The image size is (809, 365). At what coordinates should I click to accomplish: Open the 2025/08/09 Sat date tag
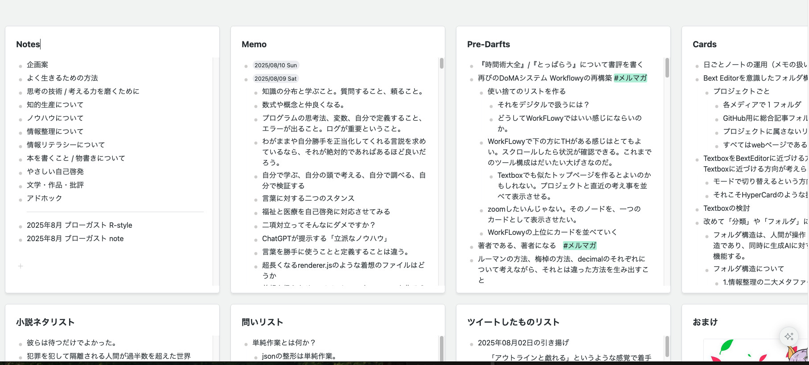tap(275, 78)
